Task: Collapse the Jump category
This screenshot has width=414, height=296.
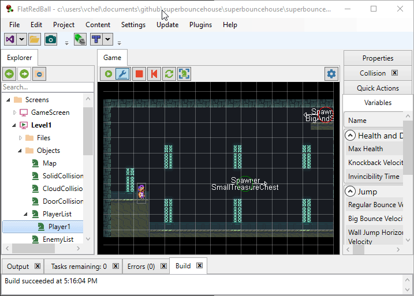Action: coord(350,192)
